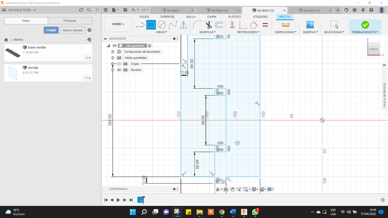Apply the equal constraint
388x218 pixels.
click(x=265, y=25)
